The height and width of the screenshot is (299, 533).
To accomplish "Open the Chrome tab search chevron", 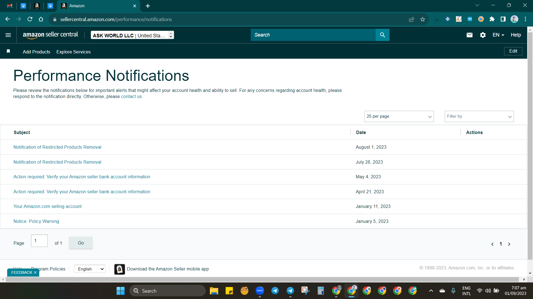I will [x=477, y=6].
